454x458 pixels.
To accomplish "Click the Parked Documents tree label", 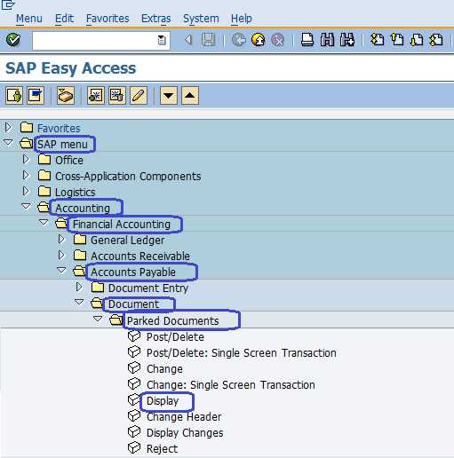I will click(172, 321).
